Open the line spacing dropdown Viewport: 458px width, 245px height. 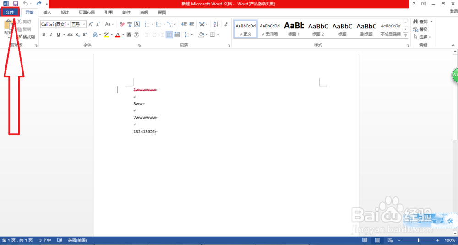[189, 34]
